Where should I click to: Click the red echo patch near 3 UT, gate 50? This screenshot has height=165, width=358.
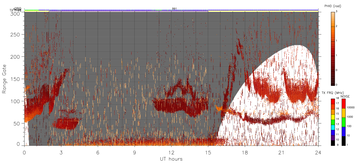(x=67, y=124)
